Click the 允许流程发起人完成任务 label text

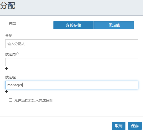[33, 100]
